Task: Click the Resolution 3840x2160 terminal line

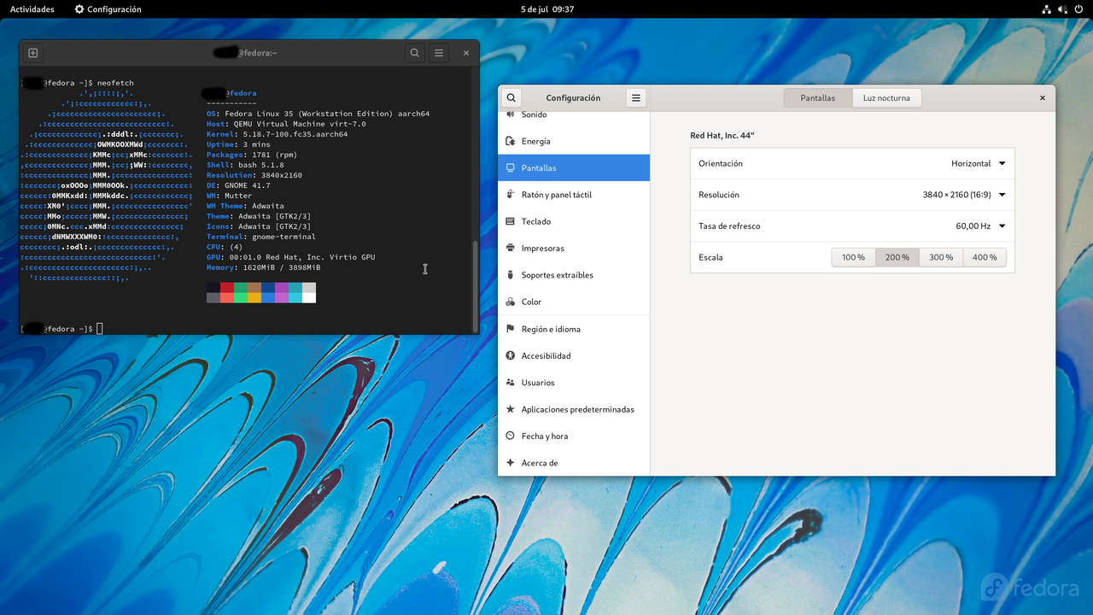Action: click(x=254, y=175)
